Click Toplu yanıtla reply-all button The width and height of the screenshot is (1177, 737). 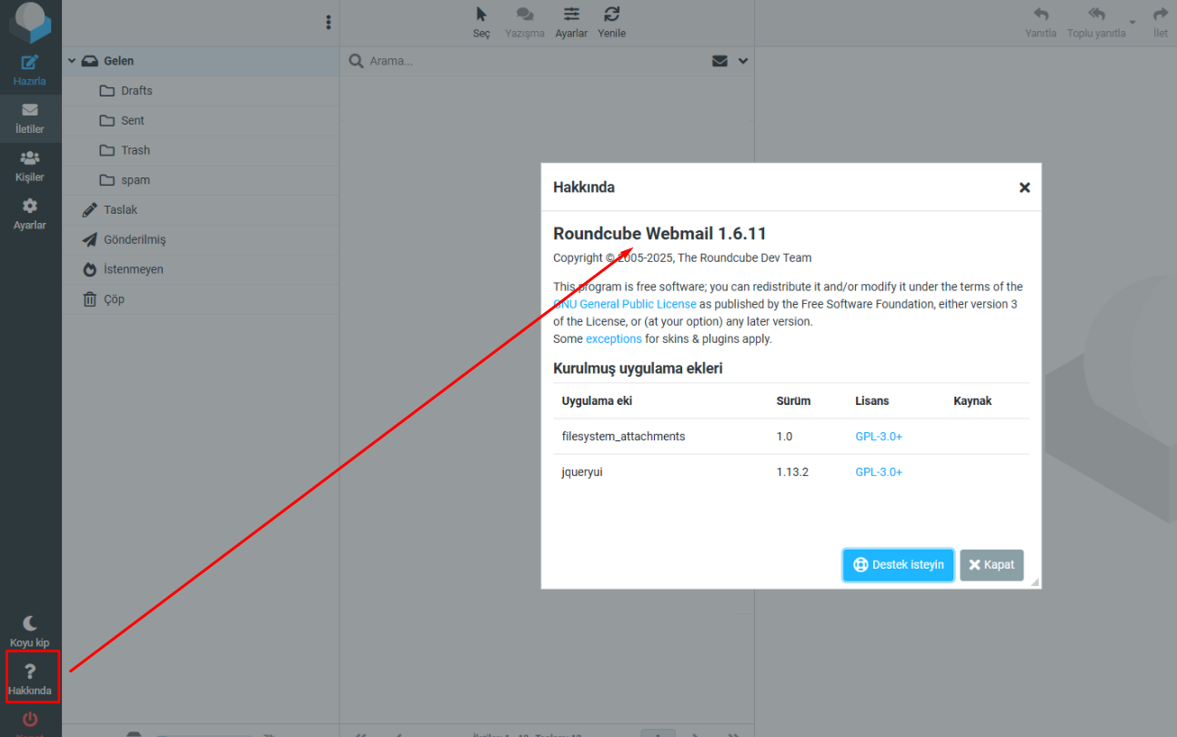[1096, 23]
